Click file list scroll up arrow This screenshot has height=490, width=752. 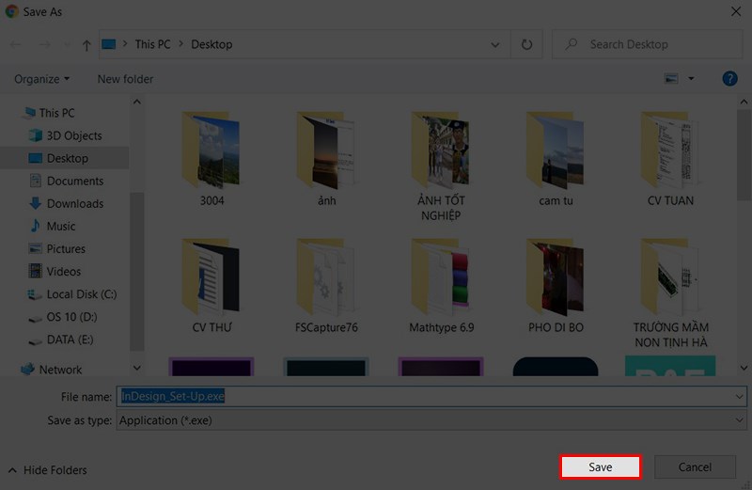point(744,102)
